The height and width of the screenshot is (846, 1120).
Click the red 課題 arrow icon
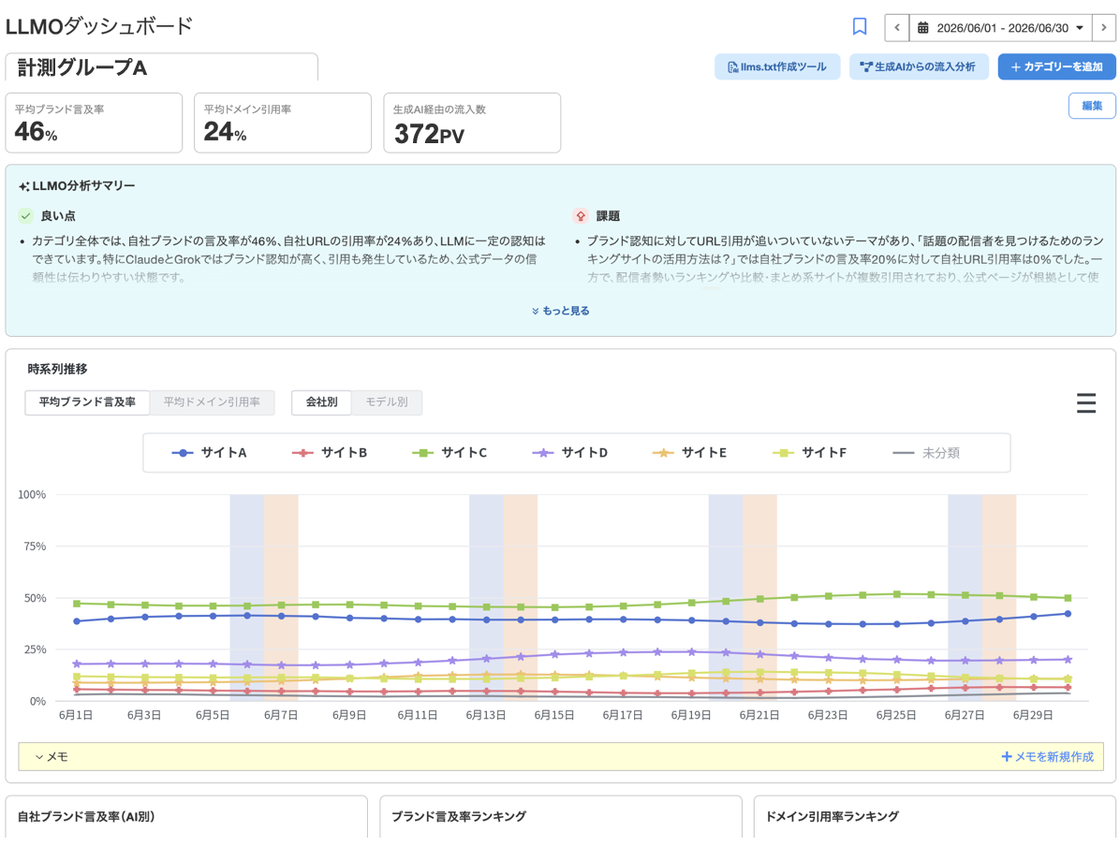(581, 215)
